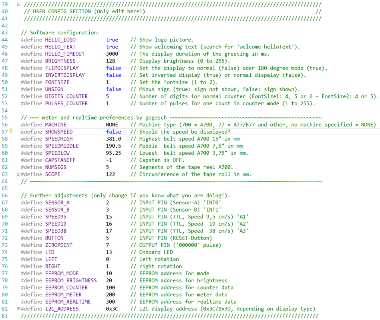Click the CAPSTANOFF value -1
The image size is (380, 320).
click(109, 160)
